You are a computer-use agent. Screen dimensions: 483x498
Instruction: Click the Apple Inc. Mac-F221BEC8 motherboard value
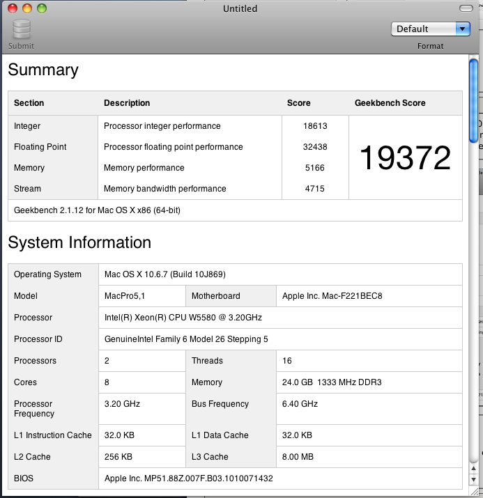pyautogui.click(x=332, y=296)
